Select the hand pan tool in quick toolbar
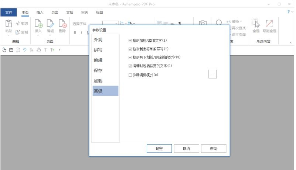The width and height of the screenshot is (296, 170). point(39,50)
